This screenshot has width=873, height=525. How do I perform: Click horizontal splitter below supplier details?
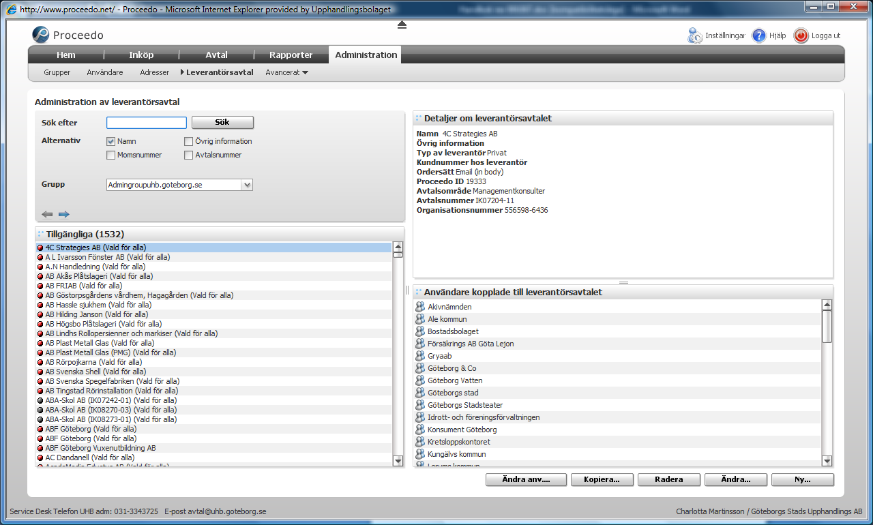coord(623,282)
